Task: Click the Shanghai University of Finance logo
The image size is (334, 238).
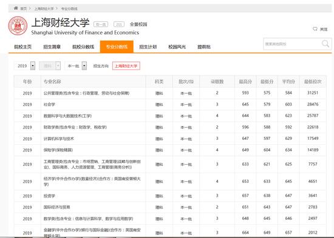Action: point(18,25)
